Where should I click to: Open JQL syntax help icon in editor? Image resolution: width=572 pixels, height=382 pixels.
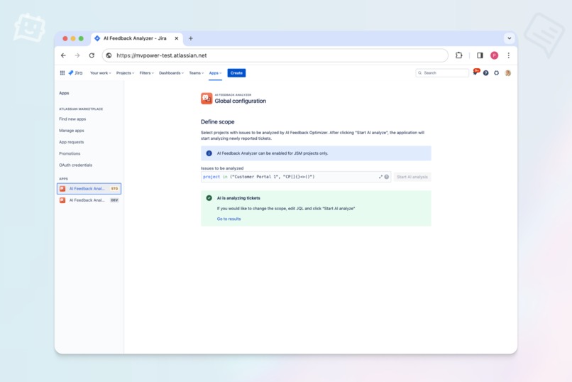[x=387, y=177]
